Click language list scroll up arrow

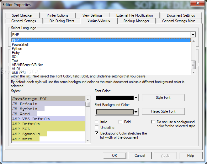click(194, 41)
